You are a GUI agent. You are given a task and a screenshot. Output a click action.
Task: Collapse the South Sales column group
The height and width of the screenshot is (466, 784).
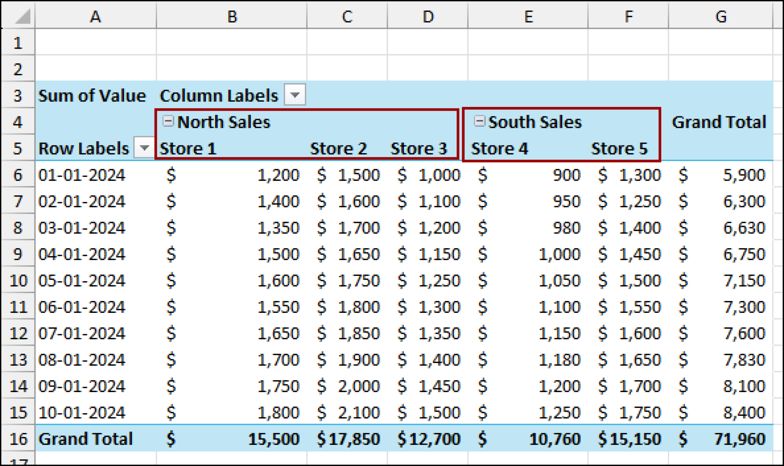480,121
